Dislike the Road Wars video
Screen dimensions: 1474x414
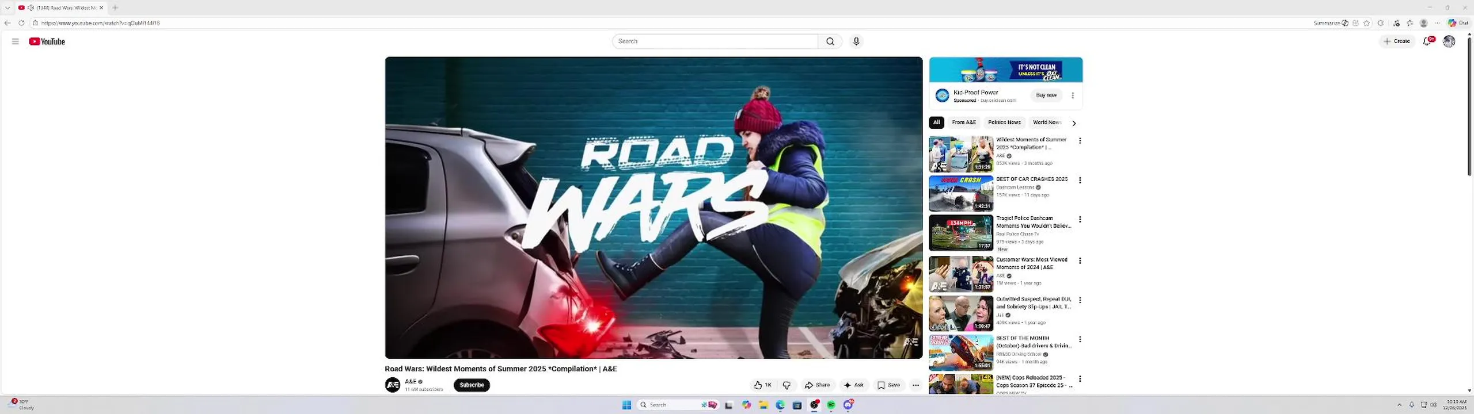[x=787, y=385]
